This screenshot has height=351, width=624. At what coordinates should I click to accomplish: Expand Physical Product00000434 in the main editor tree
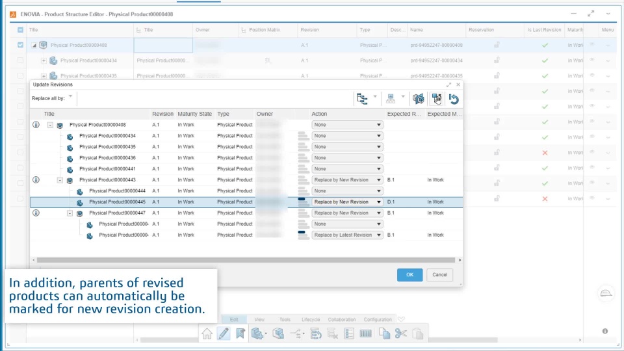44,61
